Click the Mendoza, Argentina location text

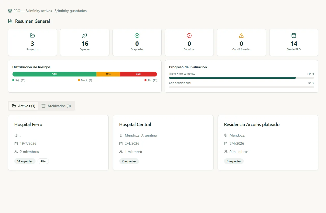(141, 135)
